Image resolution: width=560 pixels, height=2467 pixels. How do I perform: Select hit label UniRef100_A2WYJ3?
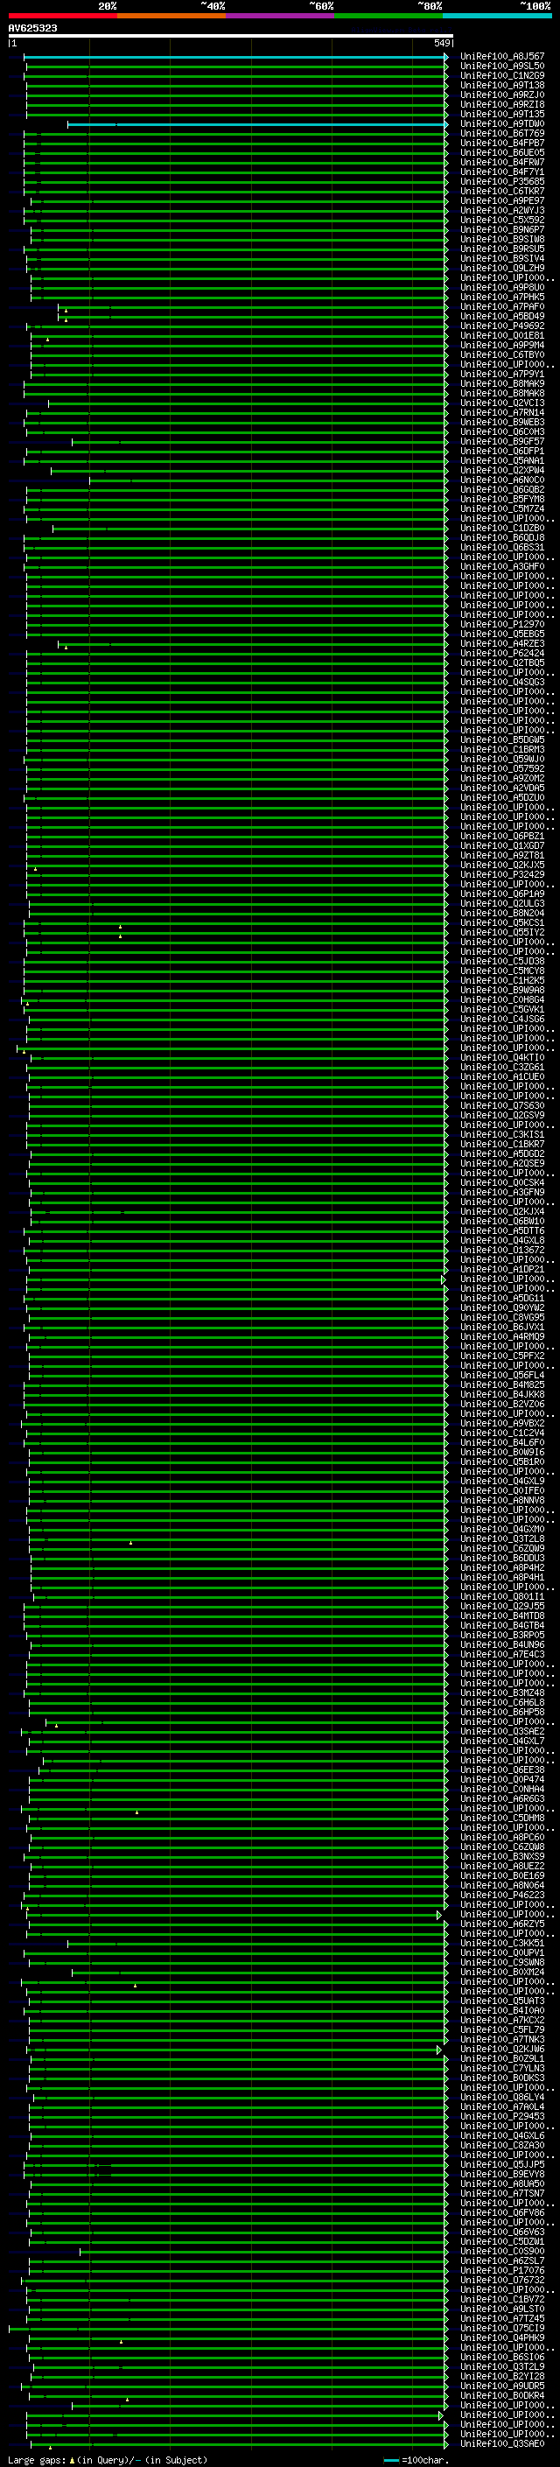pos(502,211)
